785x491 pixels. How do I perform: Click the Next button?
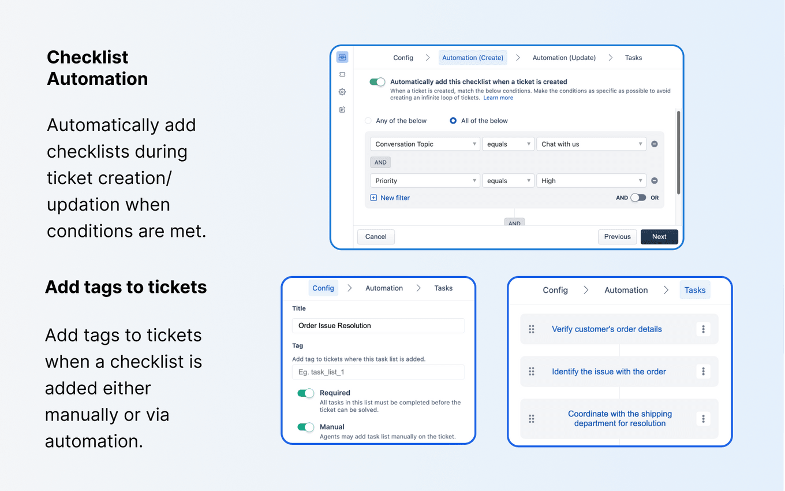(659, 237)
